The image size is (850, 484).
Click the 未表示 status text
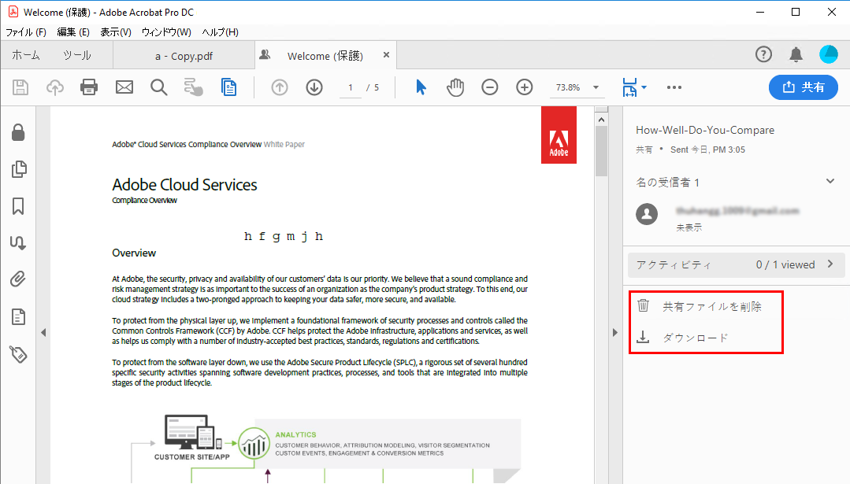point(689,227)
